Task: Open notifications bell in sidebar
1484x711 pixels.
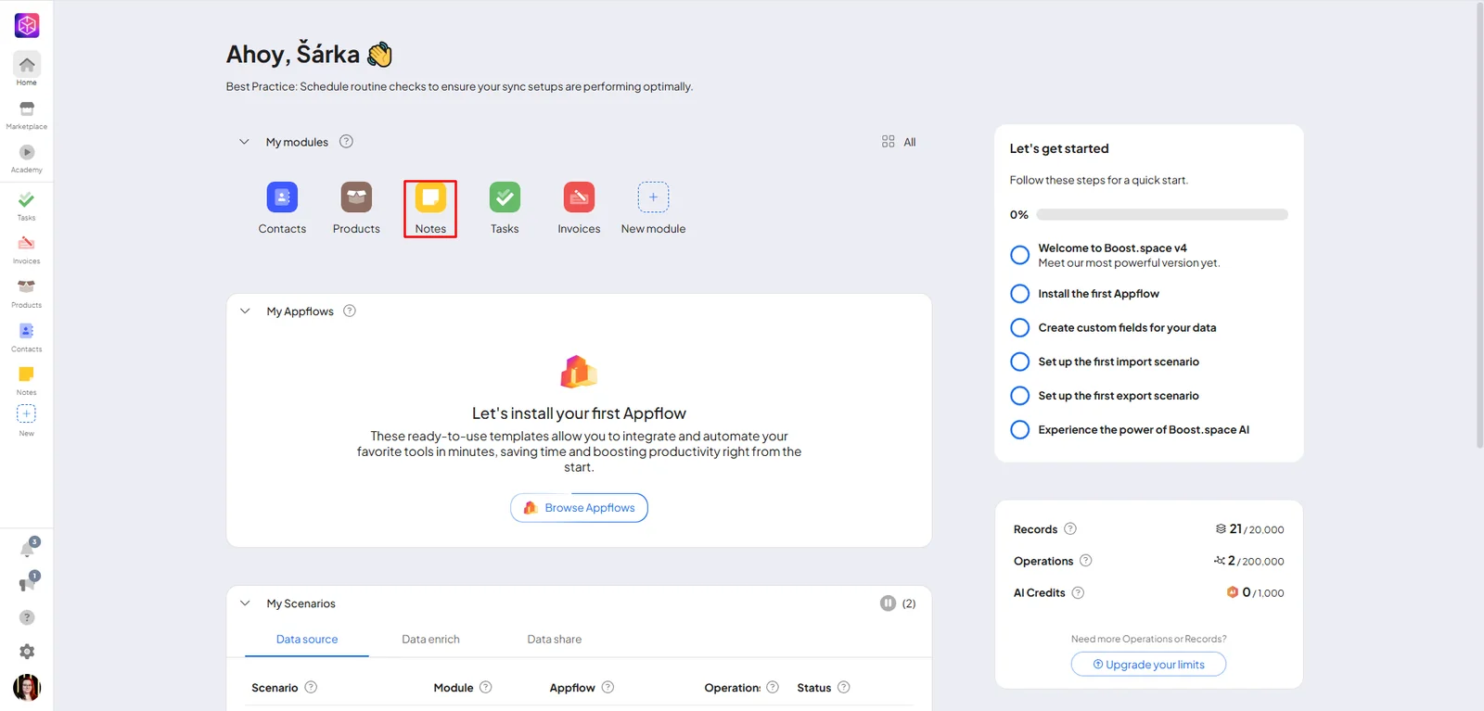Action: point(27,550)
